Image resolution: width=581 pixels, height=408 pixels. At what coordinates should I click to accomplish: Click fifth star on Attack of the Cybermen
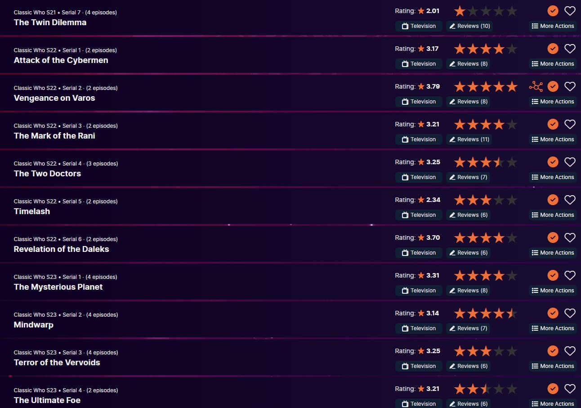click(x=512, y=49)
